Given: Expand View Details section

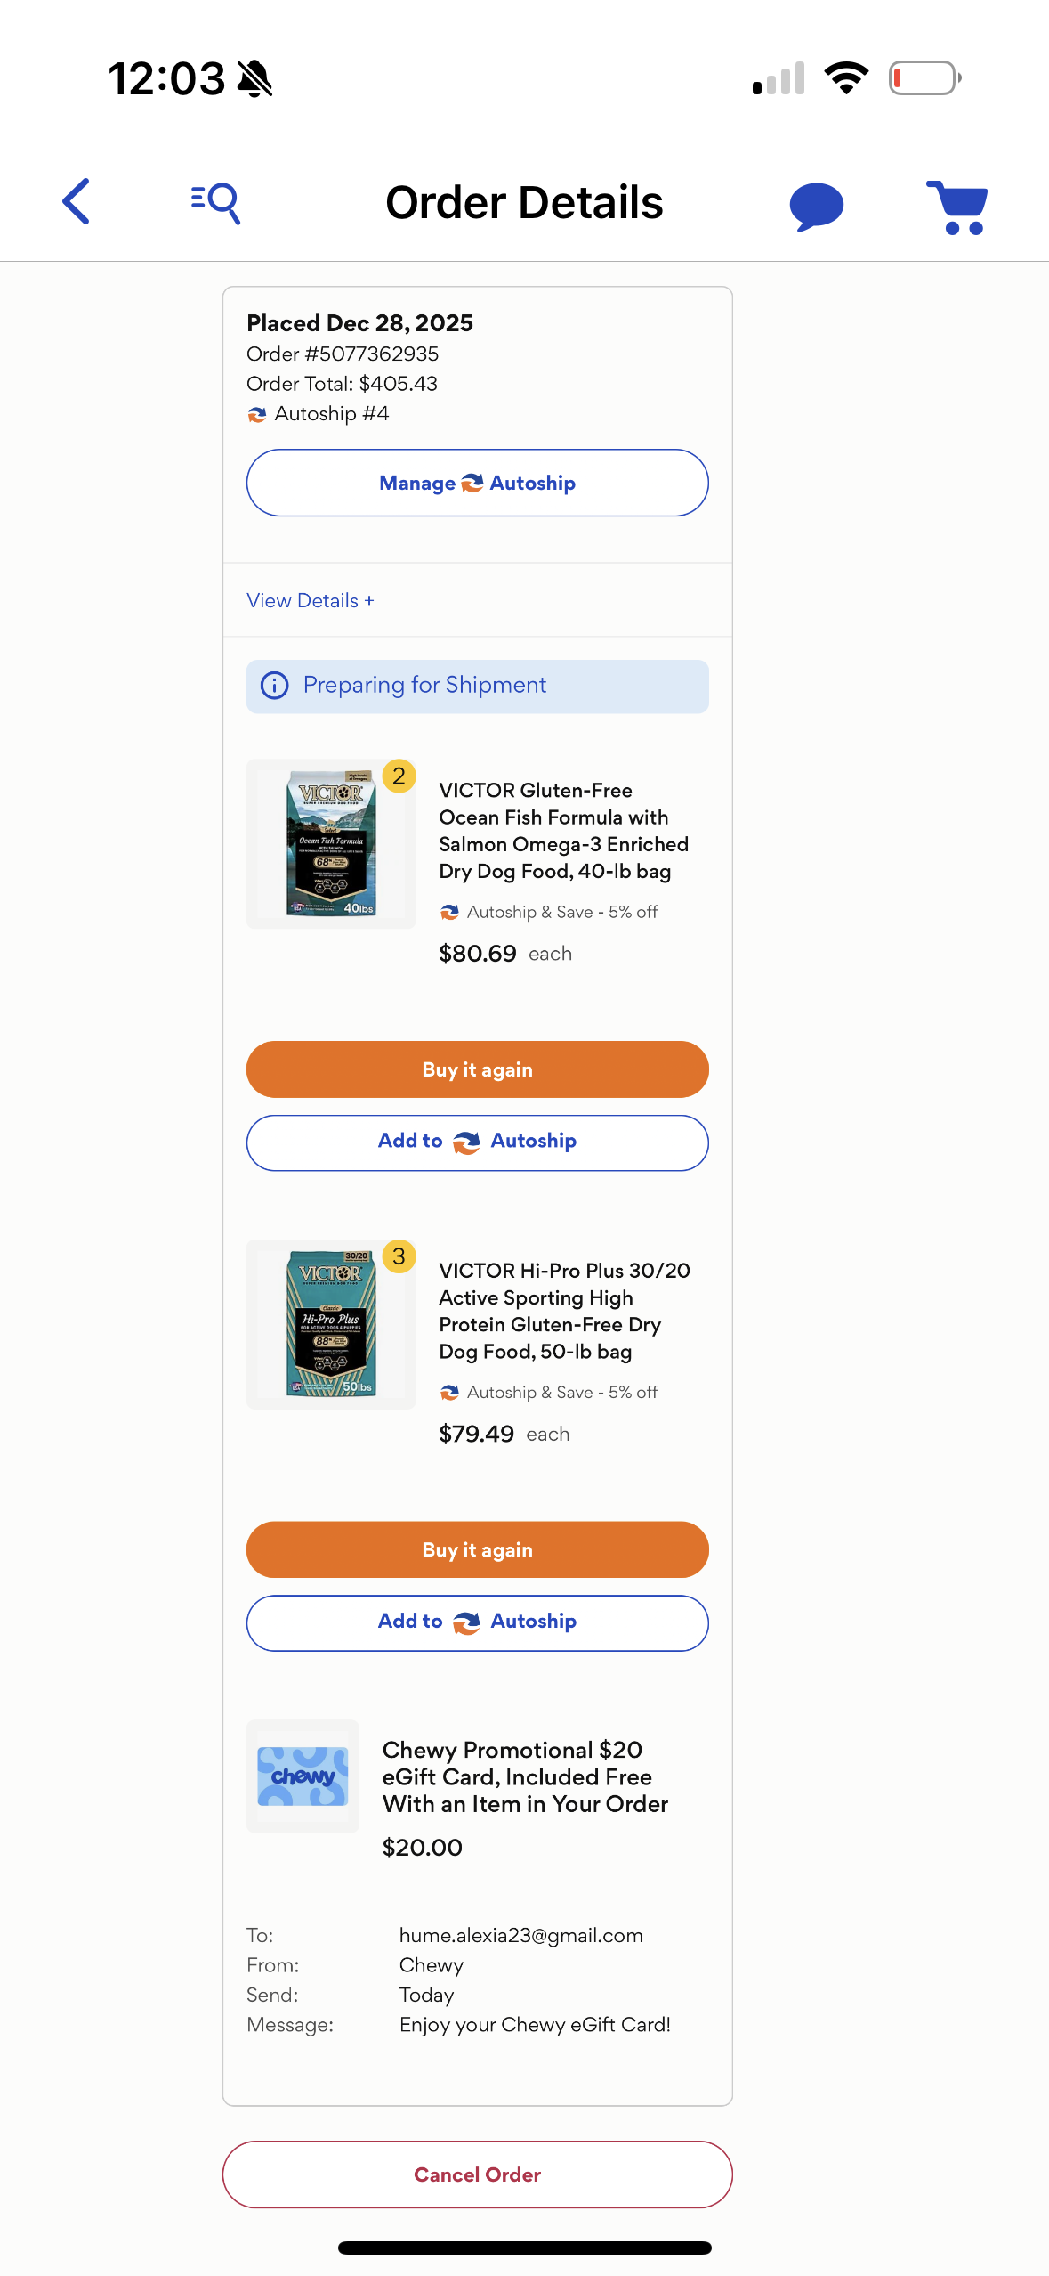Looking at the screenshot, I should click(x=310, y=601).
